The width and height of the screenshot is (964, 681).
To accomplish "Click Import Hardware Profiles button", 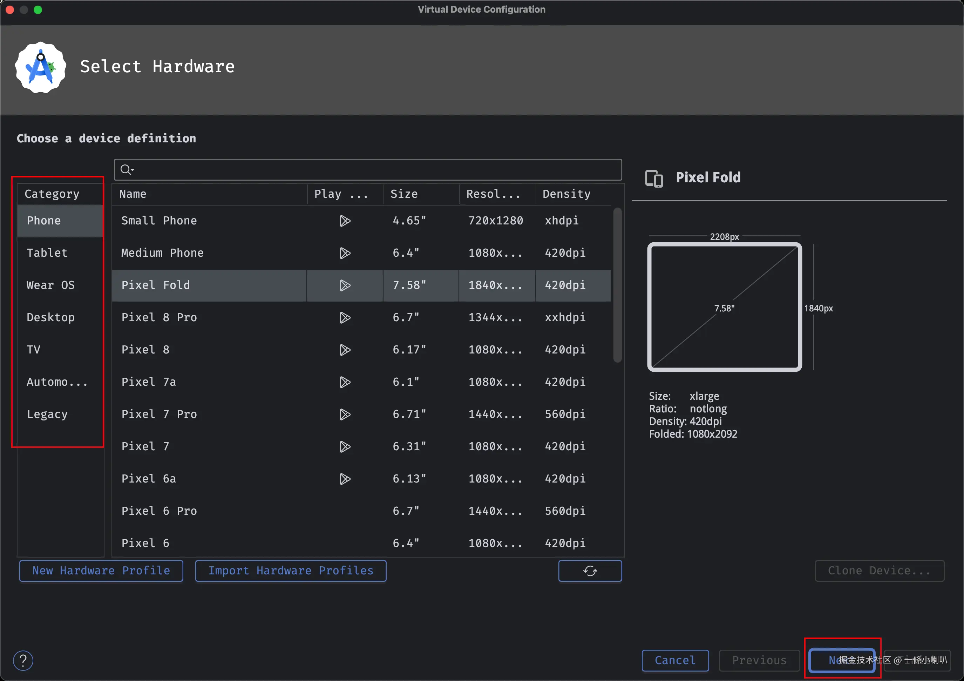I will pos(291,571).
